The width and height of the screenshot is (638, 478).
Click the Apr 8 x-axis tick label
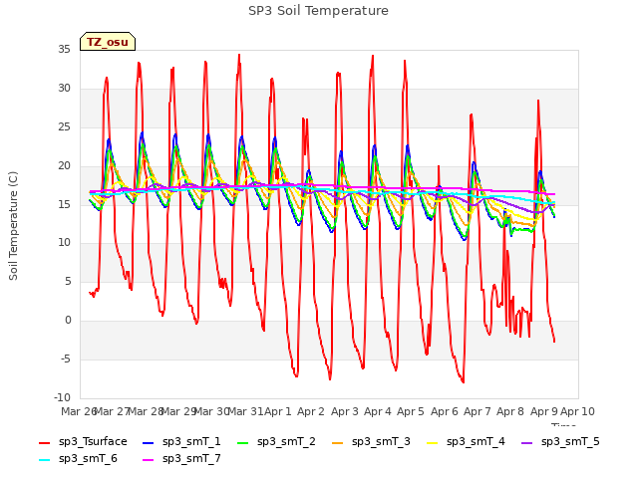[x=510, y=411]
